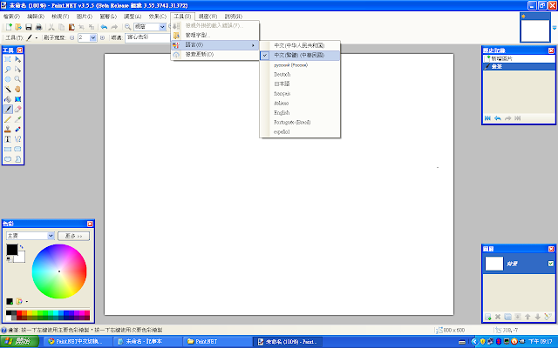Toggle the Background layer visibility checkbox

550,264
